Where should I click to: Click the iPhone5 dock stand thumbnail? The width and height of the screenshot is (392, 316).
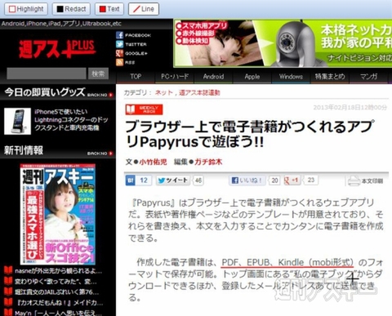click(x=17, y=121)
